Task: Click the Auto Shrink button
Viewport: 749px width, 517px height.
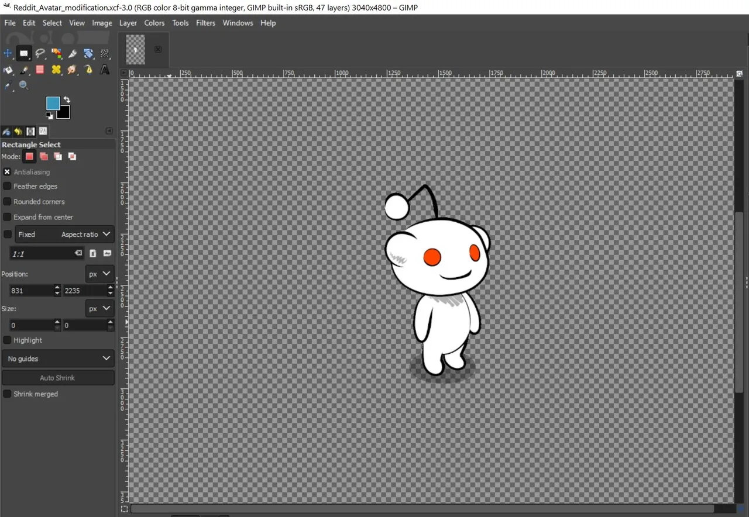Action: (x=58, y=378)
